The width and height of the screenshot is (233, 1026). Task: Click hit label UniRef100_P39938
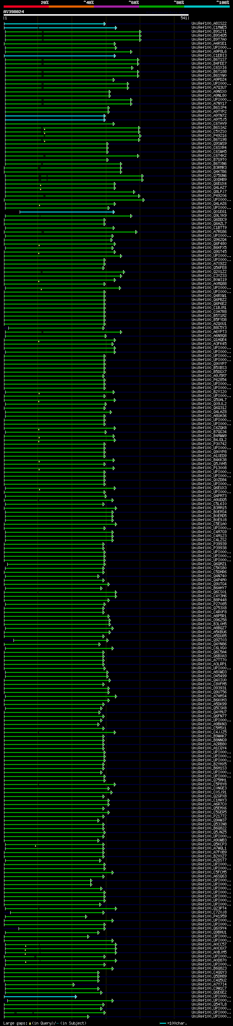(x=209, y=548)
